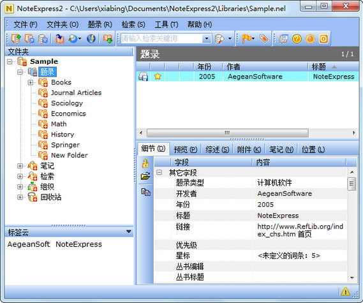The height and width of the screenshot is (303, 363).
Task: Expand the Books folder node
Action: 31,82
